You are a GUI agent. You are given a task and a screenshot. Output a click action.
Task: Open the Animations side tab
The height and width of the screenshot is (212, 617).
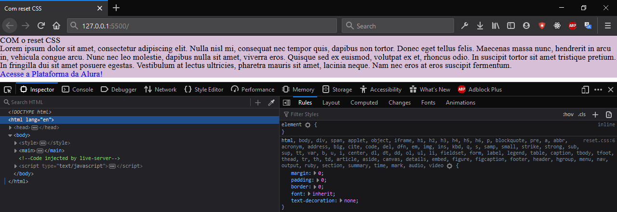pos(460,103)
